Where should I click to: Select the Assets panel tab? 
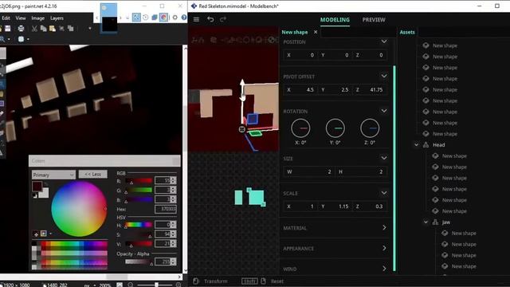(407, 32)
